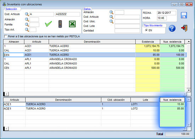The image size is (195, 139).
Task: Minimize the Inventario con ubicaciones window
Action: coord(174,4)
